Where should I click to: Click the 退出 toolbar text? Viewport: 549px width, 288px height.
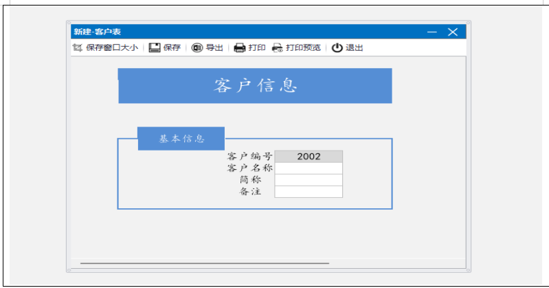[x=354, y=48]
